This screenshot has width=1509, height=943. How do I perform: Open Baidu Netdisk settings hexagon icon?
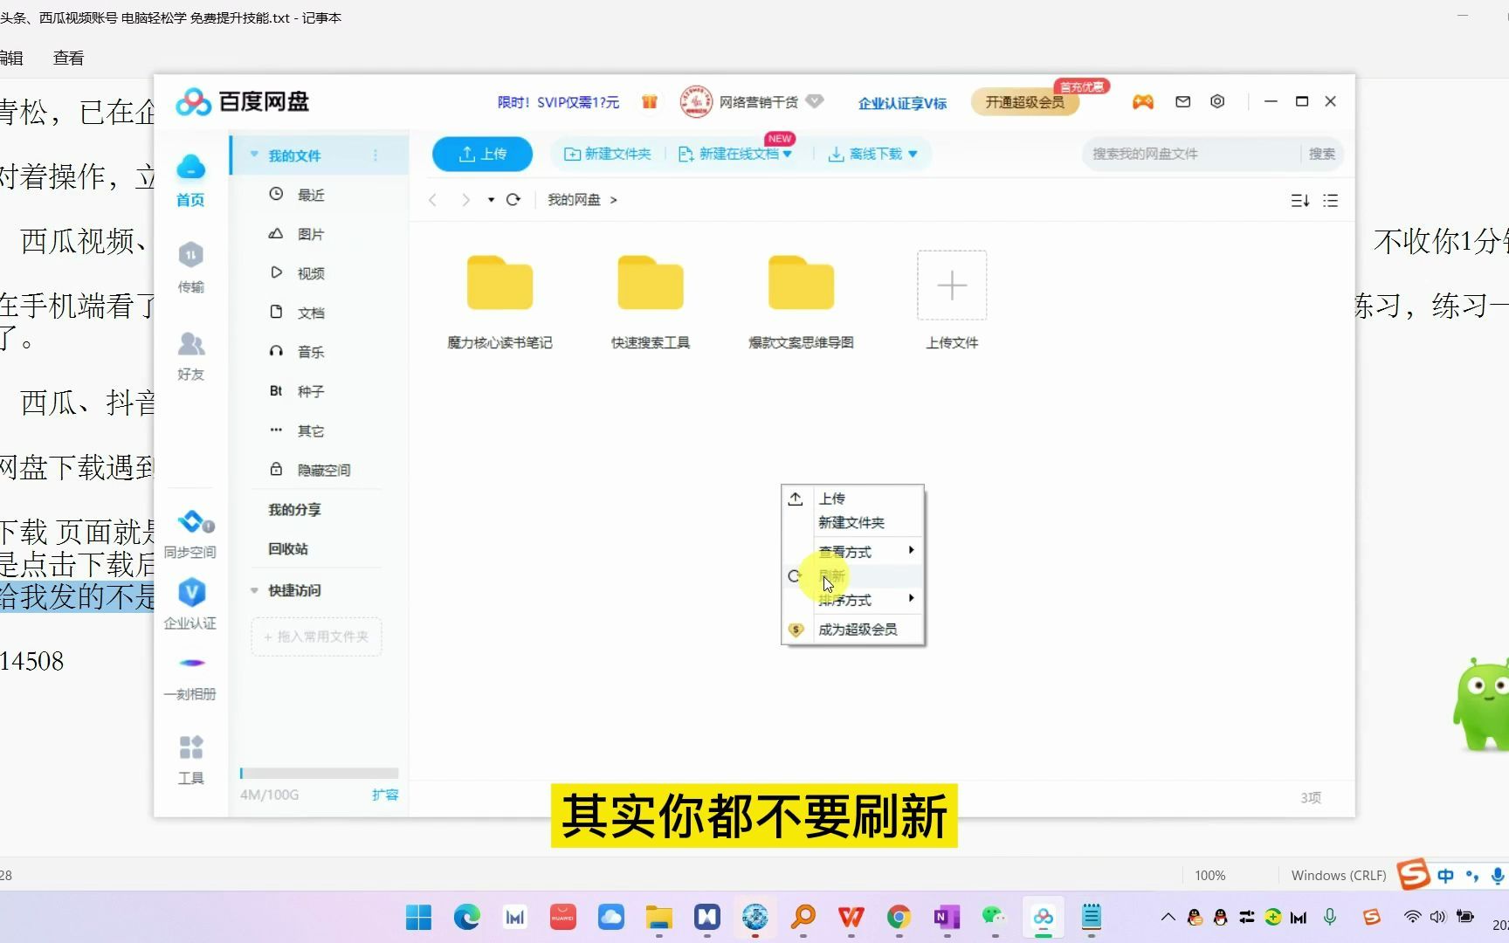point(1217,101)
